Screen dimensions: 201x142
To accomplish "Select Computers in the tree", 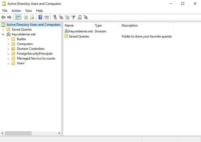I will (x=25, y=44).
